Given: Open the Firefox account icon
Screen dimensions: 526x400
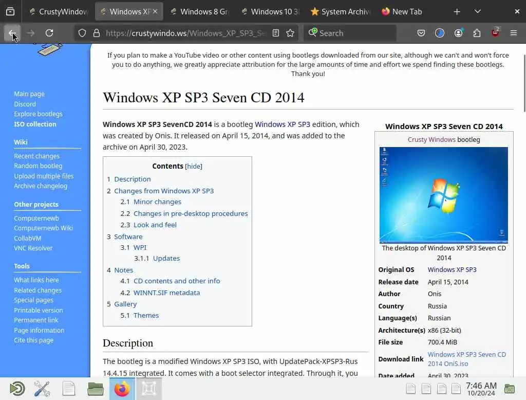Looking at the screenshot, I should pyautogui.click(x=459, y=33).
